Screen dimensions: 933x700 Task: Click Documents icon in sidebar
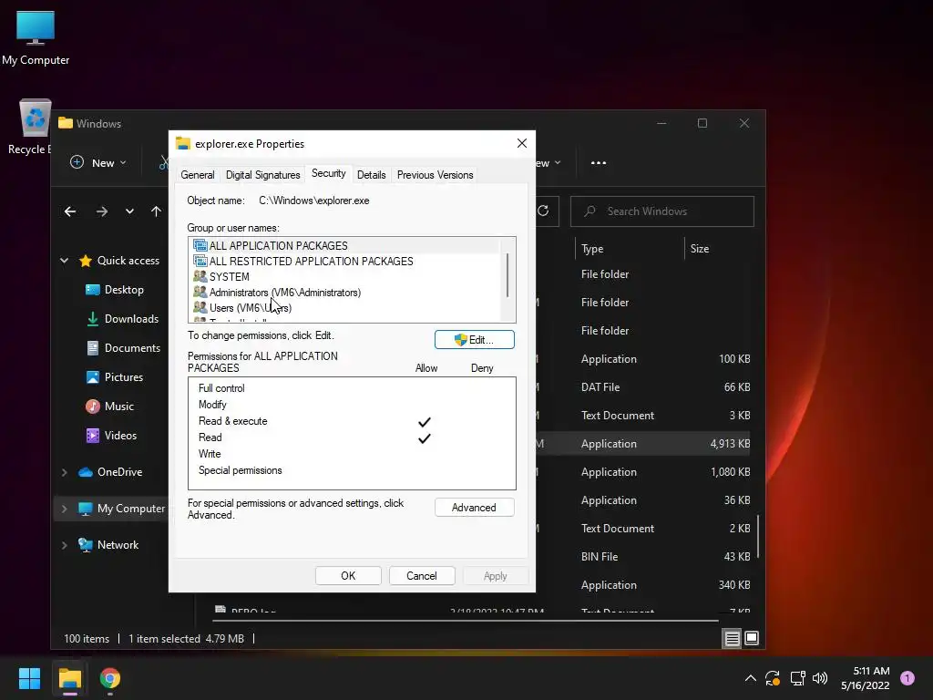point(93,348)
